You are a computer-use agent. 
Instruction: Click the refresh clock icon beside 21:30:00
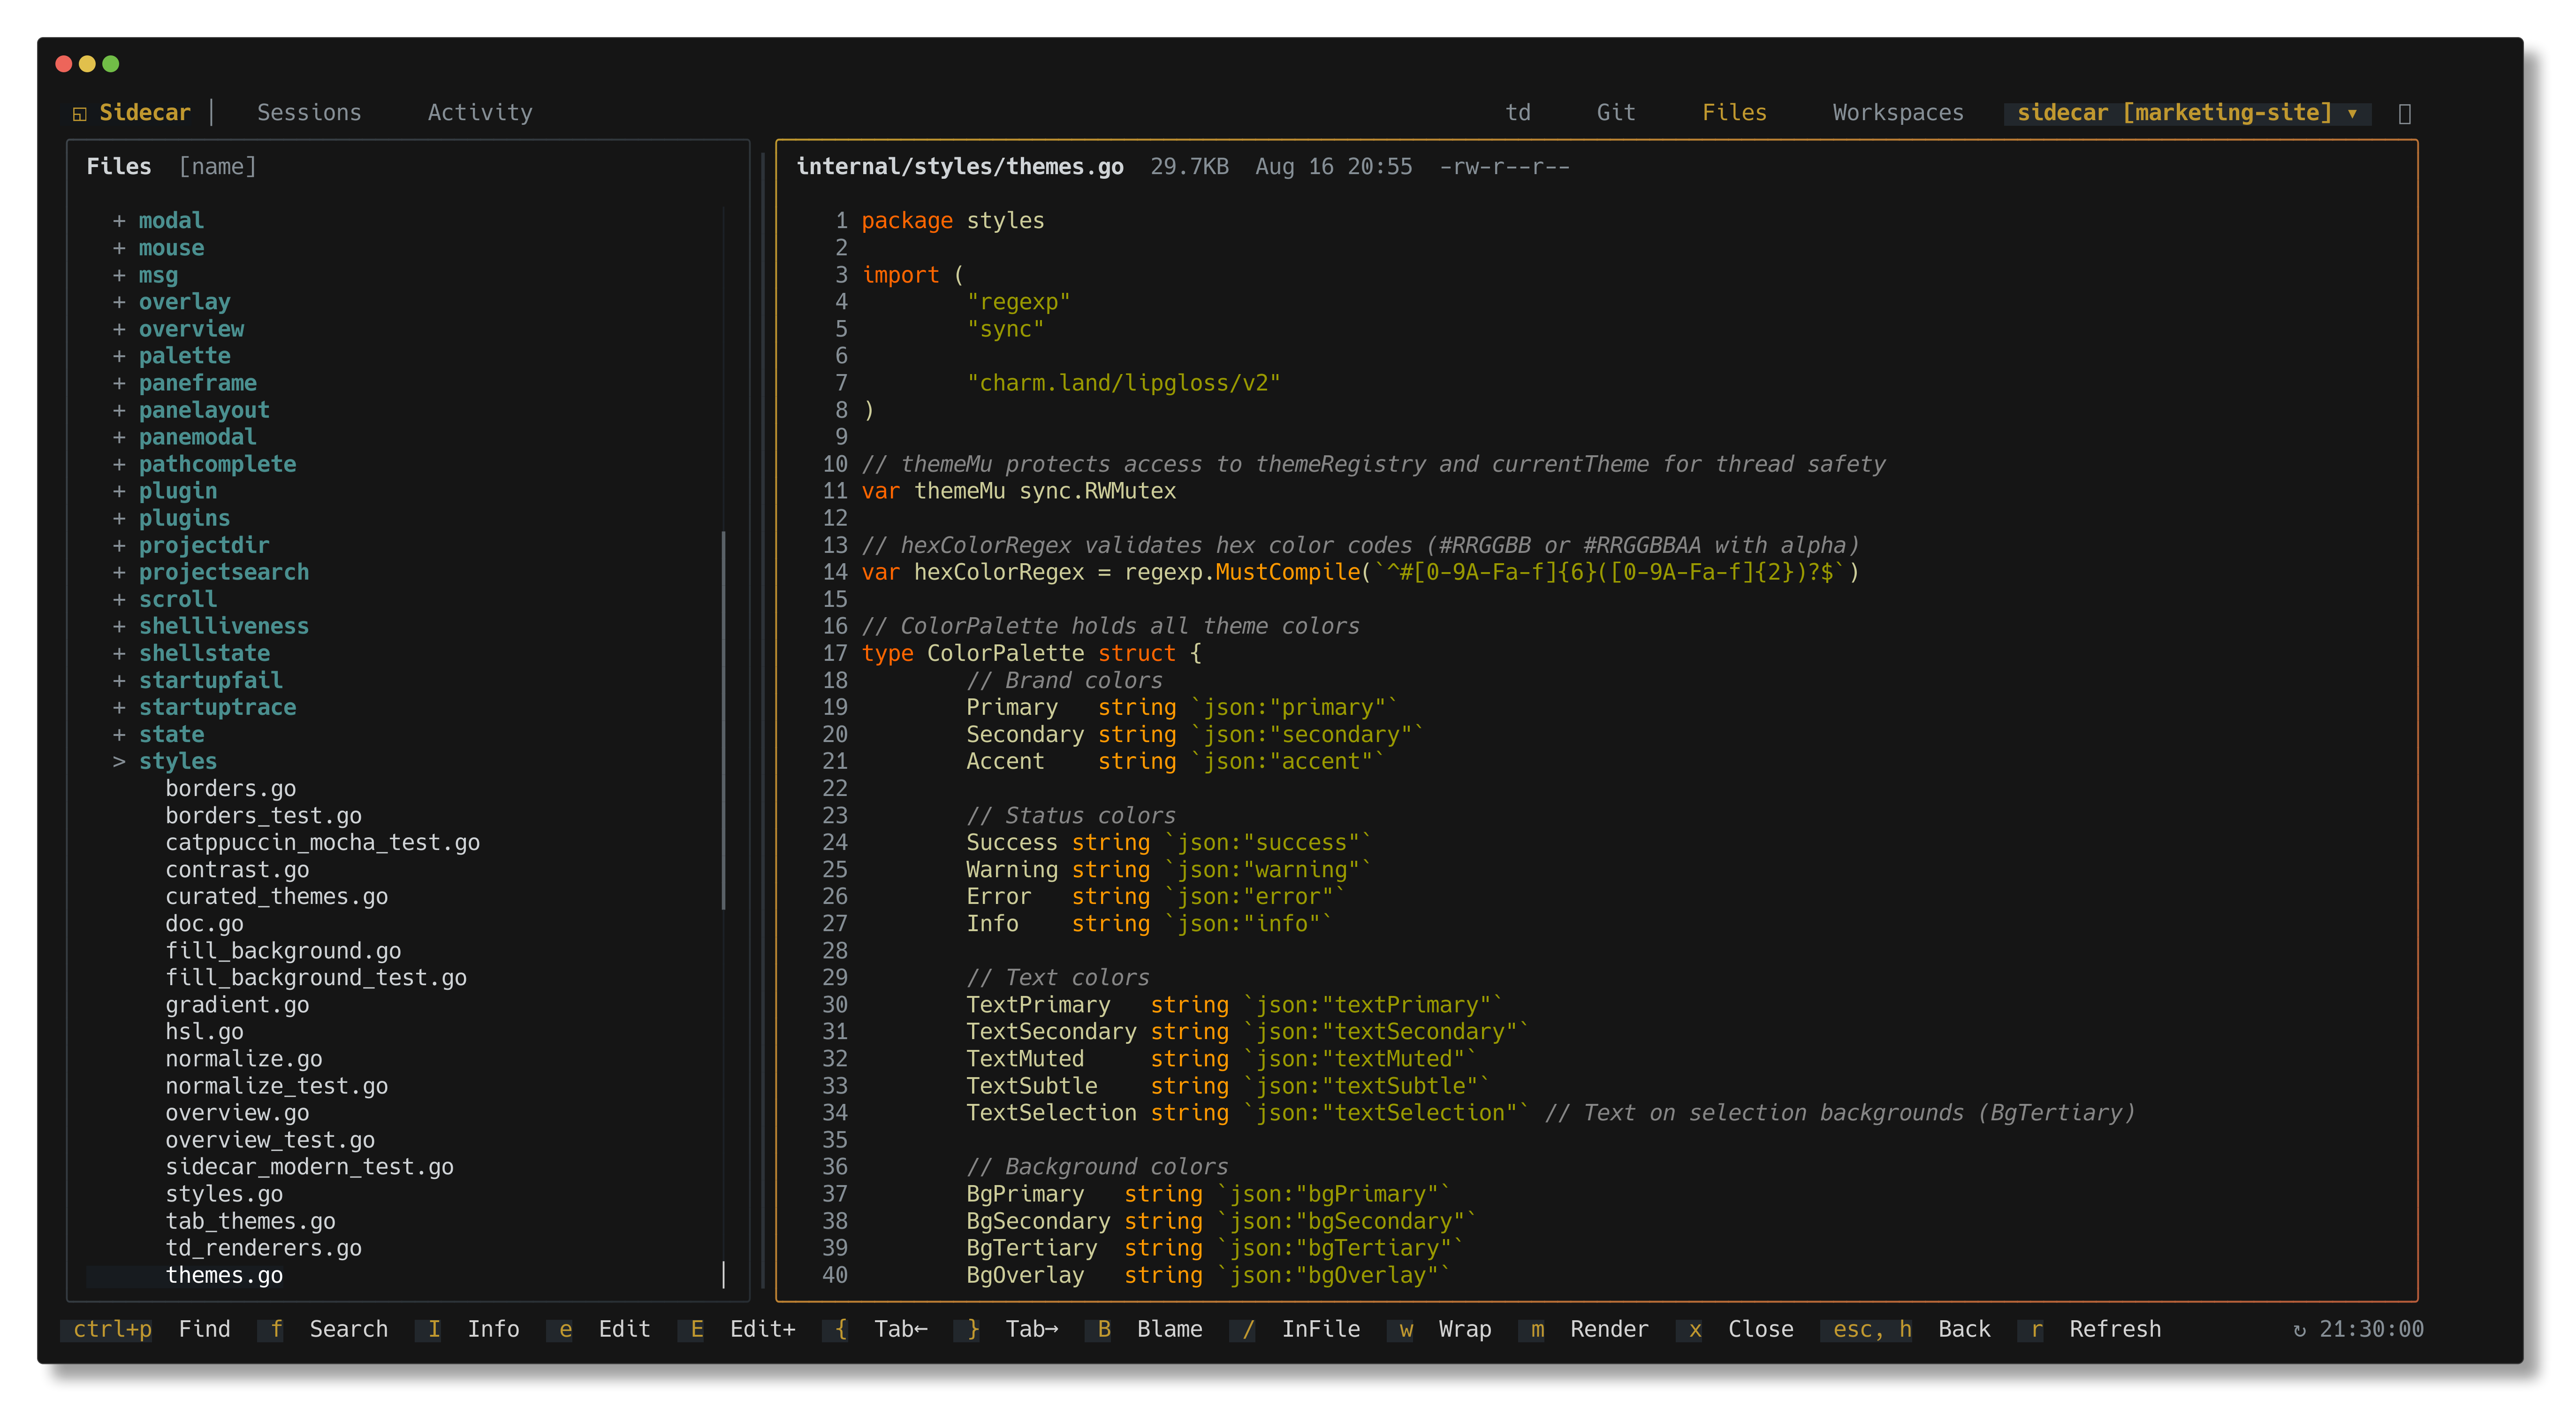coord(2299,1330)
